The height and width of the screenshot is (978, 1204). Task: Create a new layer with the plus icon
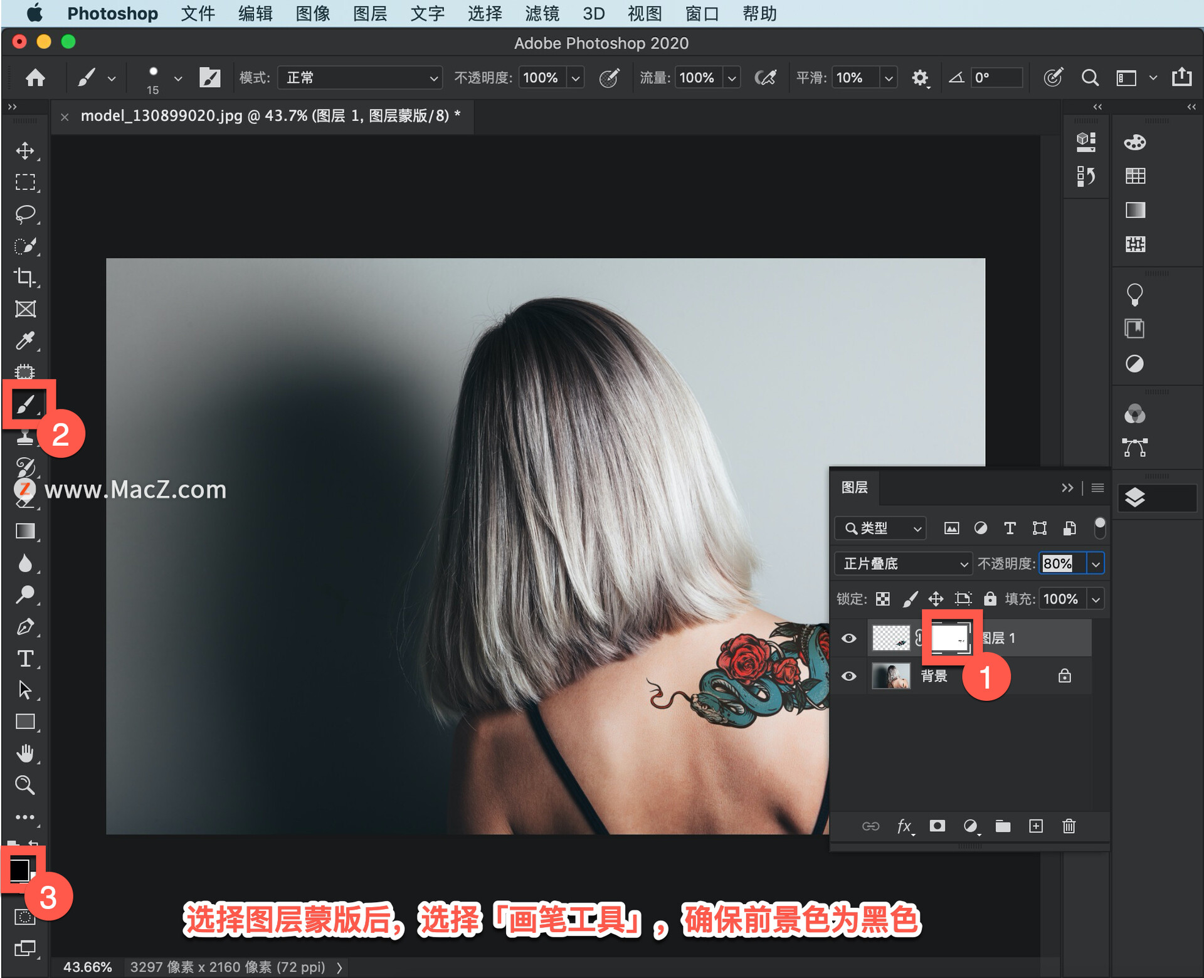click(x=1036, y=826)
